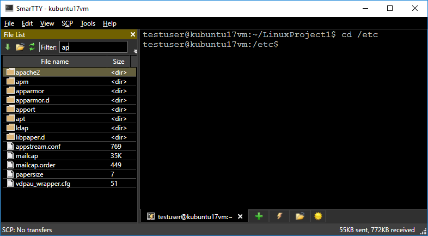This screenshot has height=236, width=428.
Task: Switch to the testuser@kubuntu17vm terminal tab
Action: point(195,216)
